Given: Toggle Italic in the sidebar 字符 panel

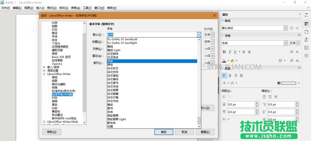Looking at the screenshot, I should pyautogui.click(x=230, y=52).
